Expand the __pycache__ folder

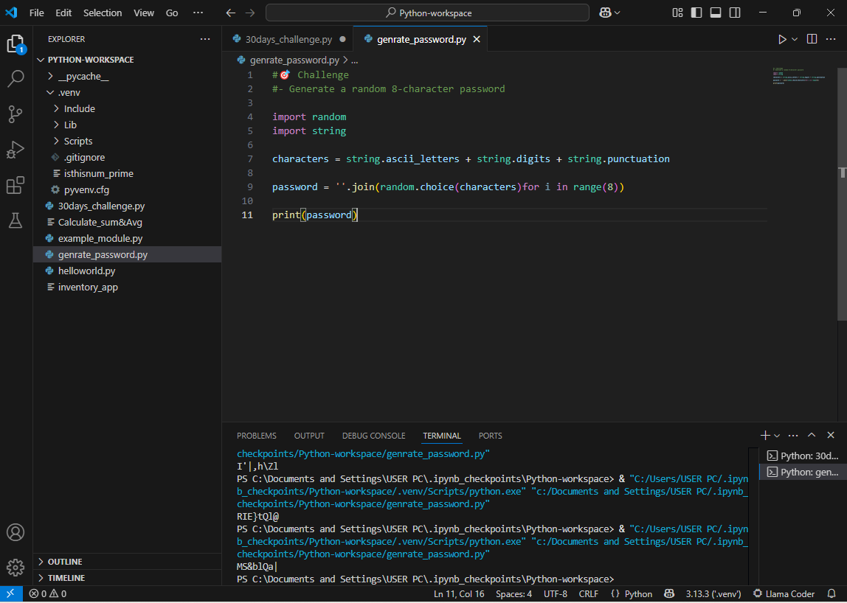click(x=50, y=76)
